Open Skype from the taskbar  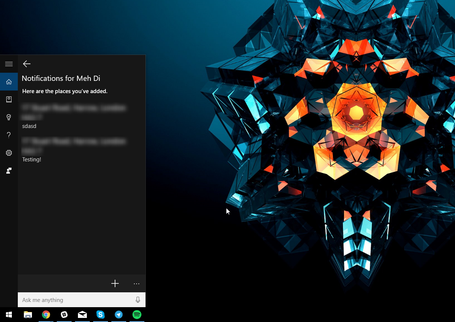[101, 315]
